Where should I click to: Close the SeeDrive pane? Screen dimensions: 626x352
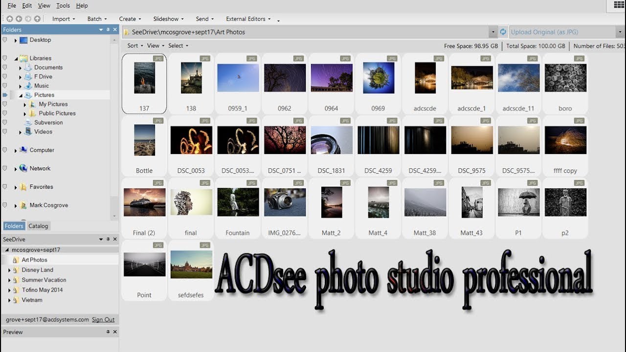115,239
